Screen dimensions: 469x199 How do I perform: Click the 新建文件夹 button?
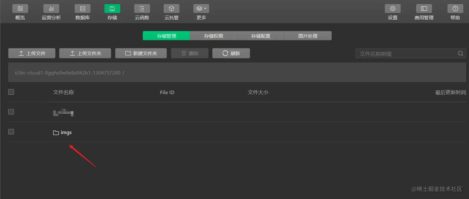pos(141,53)
